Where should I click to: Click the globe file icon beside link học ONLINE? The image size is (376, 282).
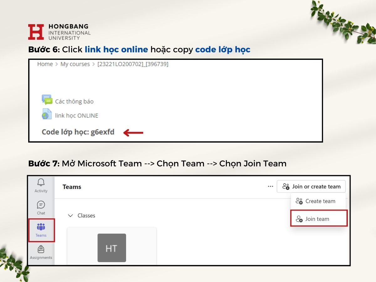(47, 114)
